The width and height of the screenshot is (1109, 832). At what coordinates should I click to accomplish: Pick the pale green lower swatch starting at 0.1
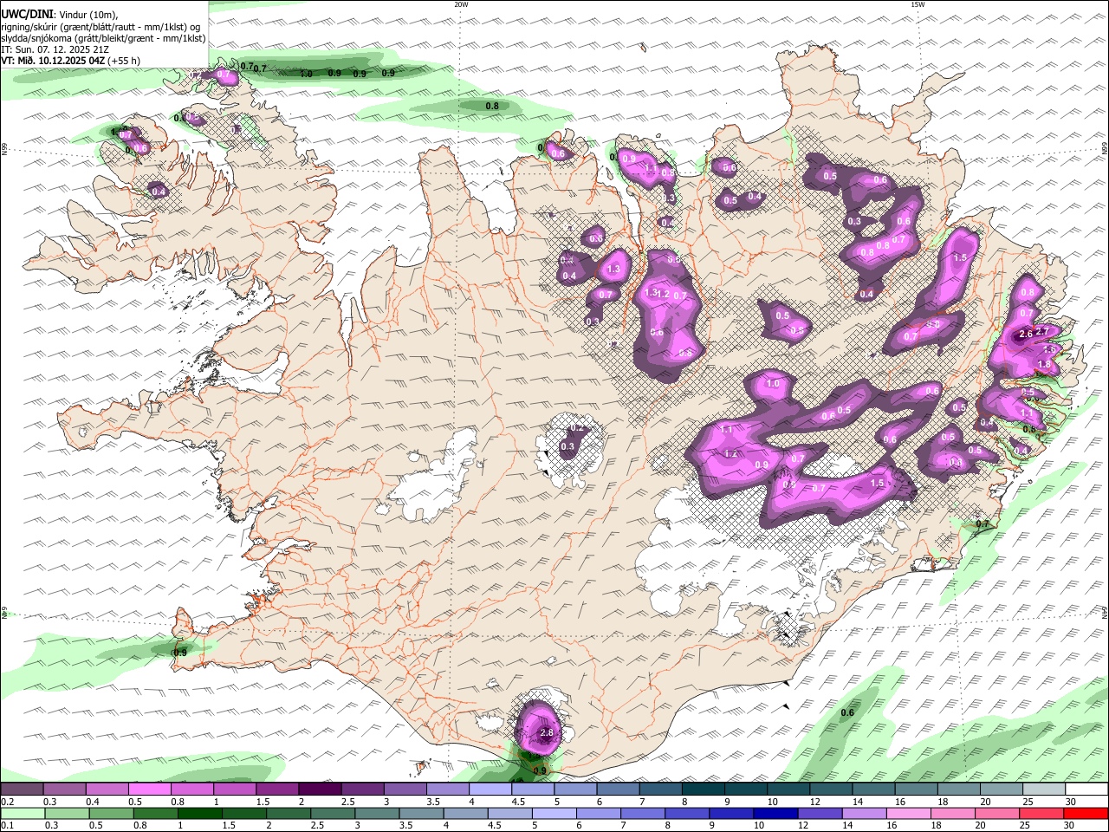coord(23,814)
